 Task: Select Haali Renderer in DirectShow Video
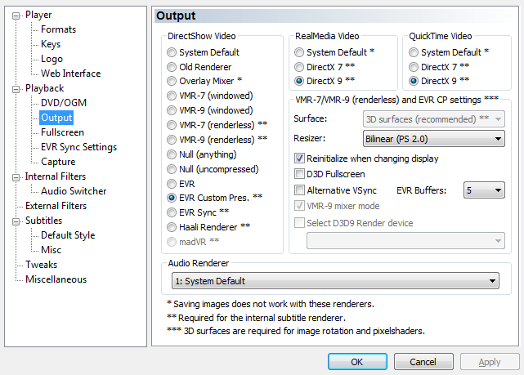(x=172, y=227)
